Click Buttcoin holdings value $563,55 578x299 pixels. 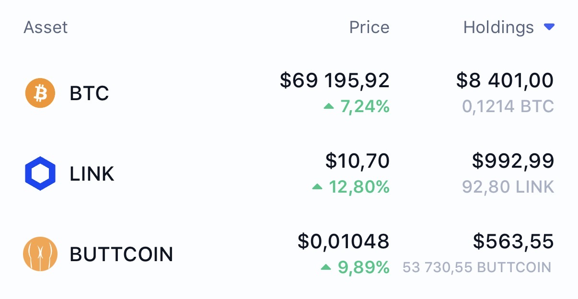click(513, 241)
